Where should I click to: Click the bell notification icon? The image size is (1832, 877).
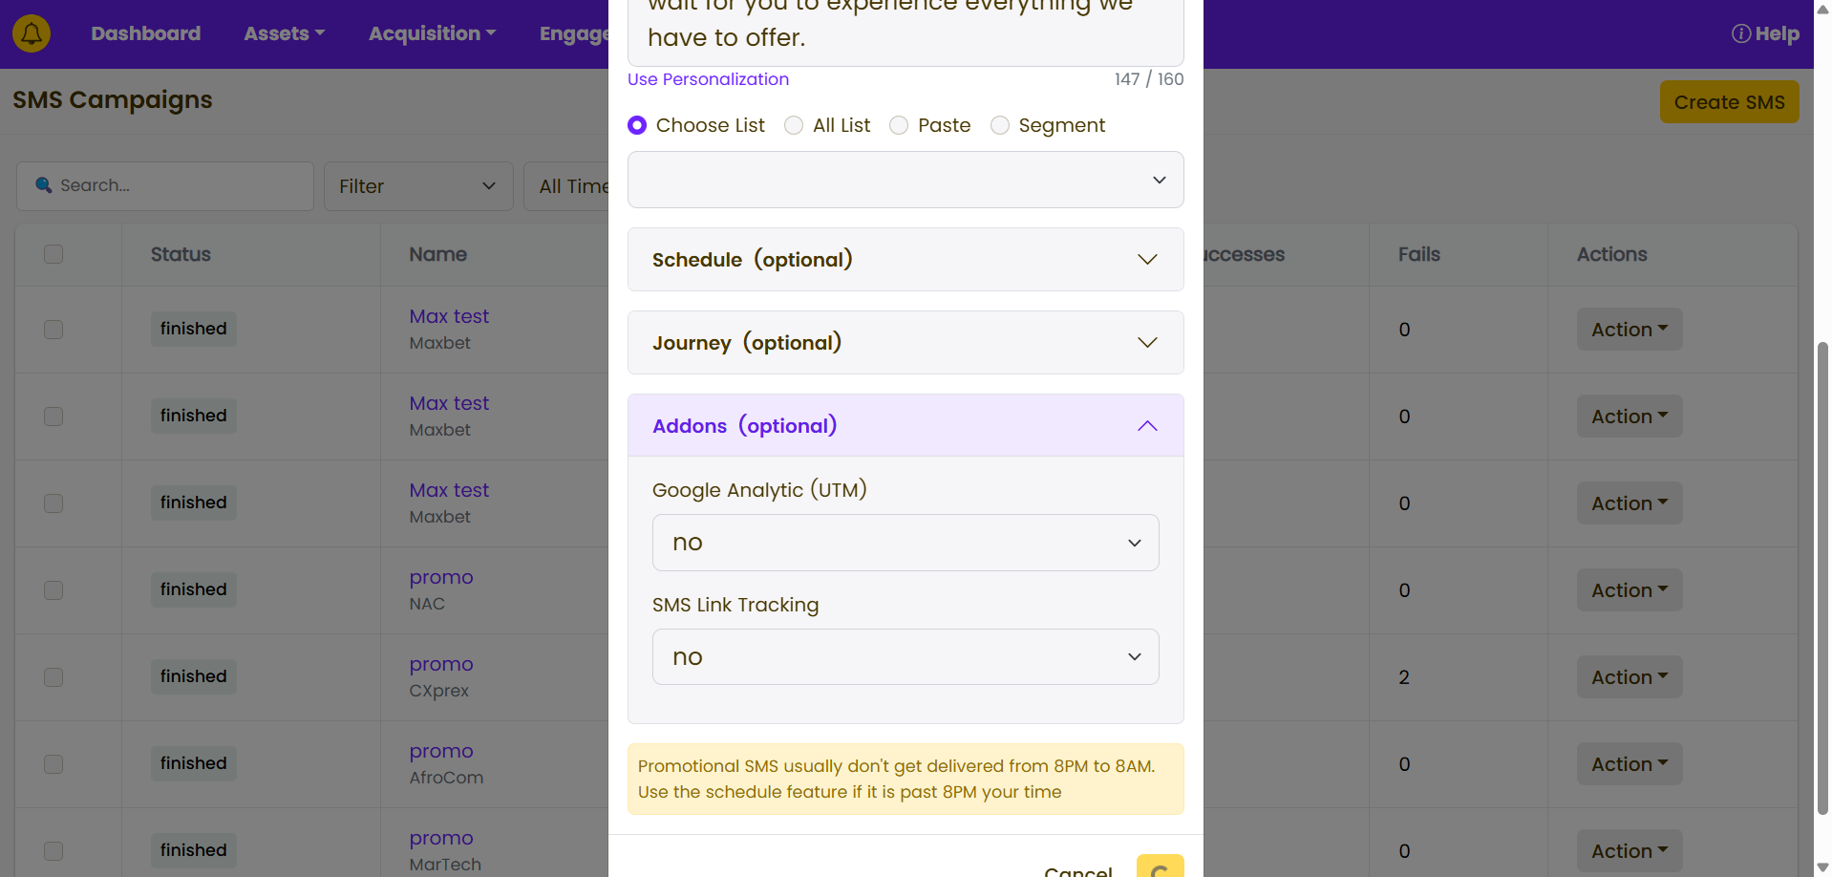point(32,33)
